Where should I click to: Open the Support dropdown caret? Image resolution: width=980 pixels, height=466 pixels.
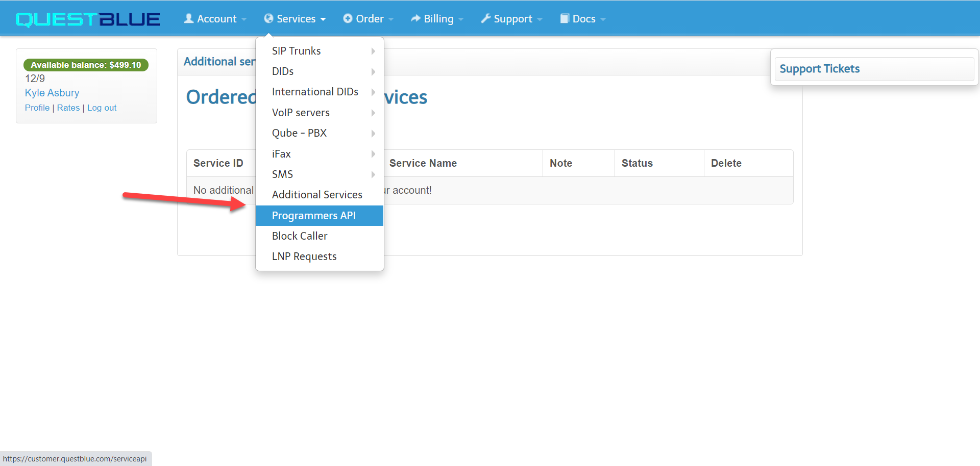[540, 19]
